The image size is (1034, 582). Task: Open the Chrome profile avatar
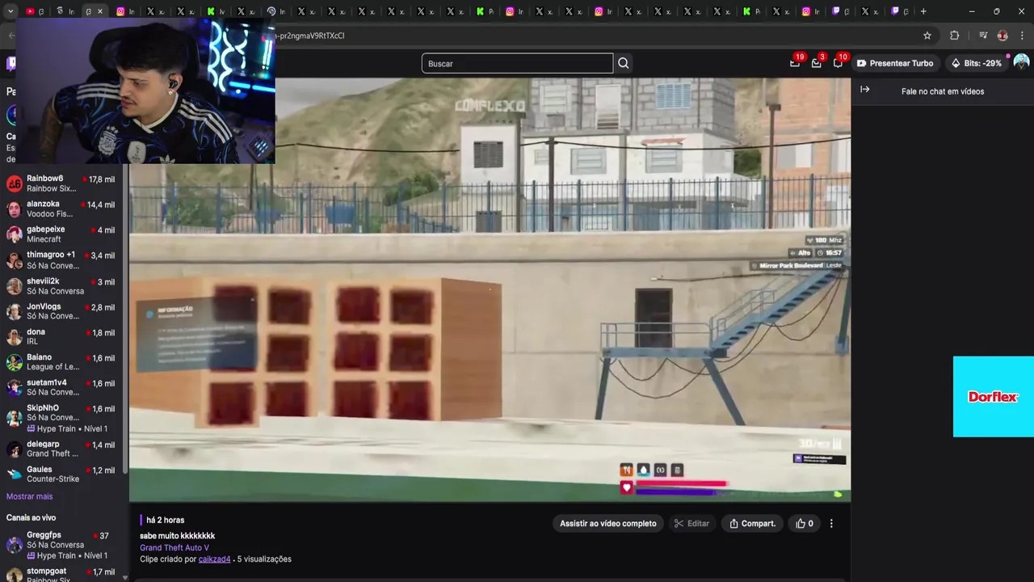(1002, 36)
